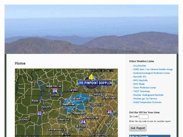Click the Live Pinpoint Doppler logo
183x137 pixels.
click(95, 82)
